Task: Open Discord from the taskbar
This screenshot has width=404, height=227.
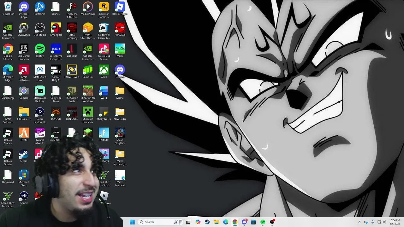Action: click(x=244, y=222)
